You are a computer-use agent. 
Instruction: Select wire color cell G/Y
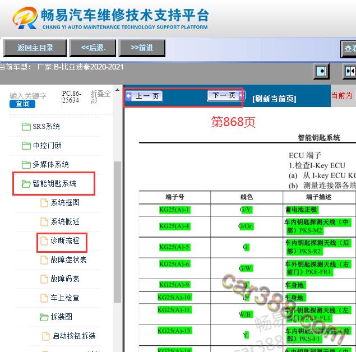point(246,210)
